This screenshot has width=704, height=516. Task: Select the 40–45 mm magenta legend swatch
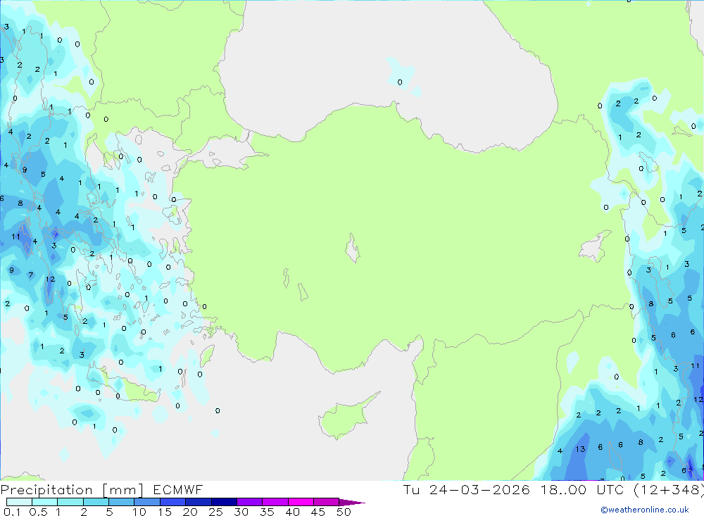pos(301,502)
